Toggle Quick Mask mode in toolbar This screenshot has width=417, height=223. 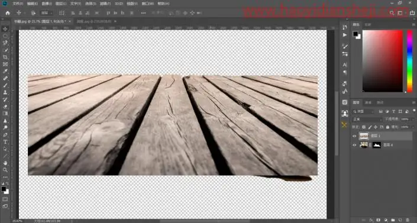click(x=5, y=199)
